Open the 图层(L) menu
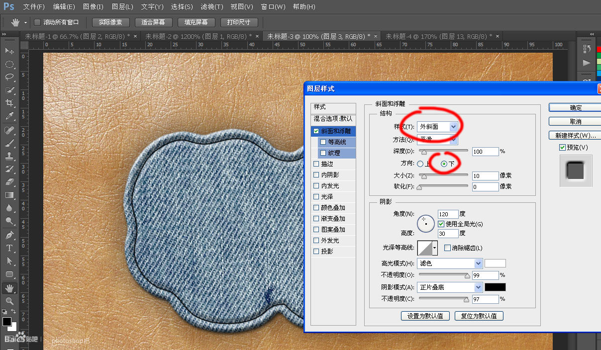 click(x=122, y=7)
